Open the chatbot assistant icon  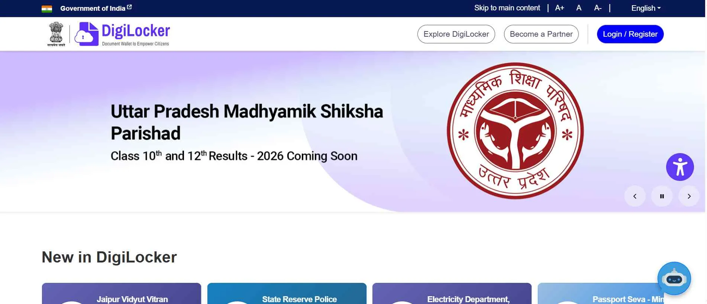click(674, 278)
